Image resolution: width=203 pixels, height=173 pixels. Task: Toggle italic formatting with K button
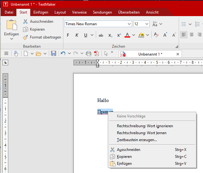click(77, 35)
